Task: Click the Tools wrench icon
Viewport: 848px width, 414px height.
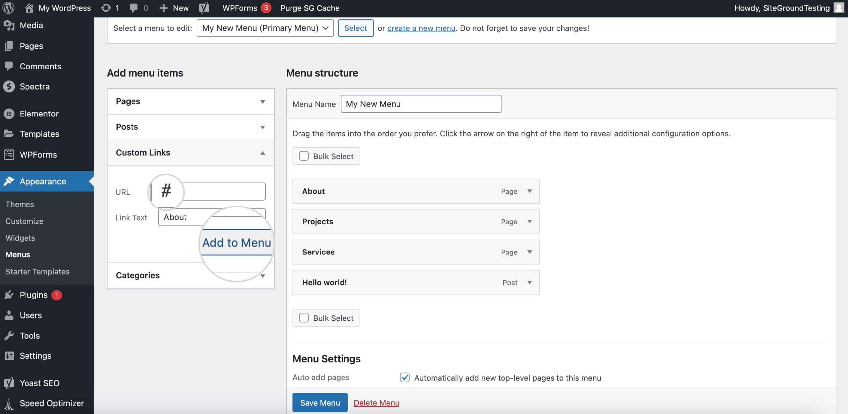Action: pyautogui.click(x=9, y=335)
